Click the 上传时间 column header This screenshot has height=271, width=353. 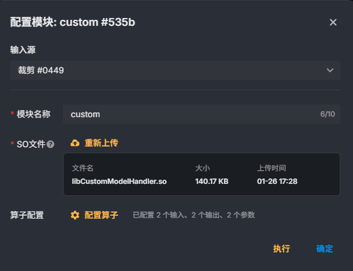coord(271,168)
